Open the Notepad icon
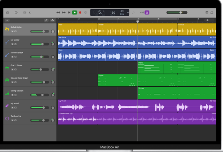The width and height of the screenshot is (223, 152). pos(207,12)
